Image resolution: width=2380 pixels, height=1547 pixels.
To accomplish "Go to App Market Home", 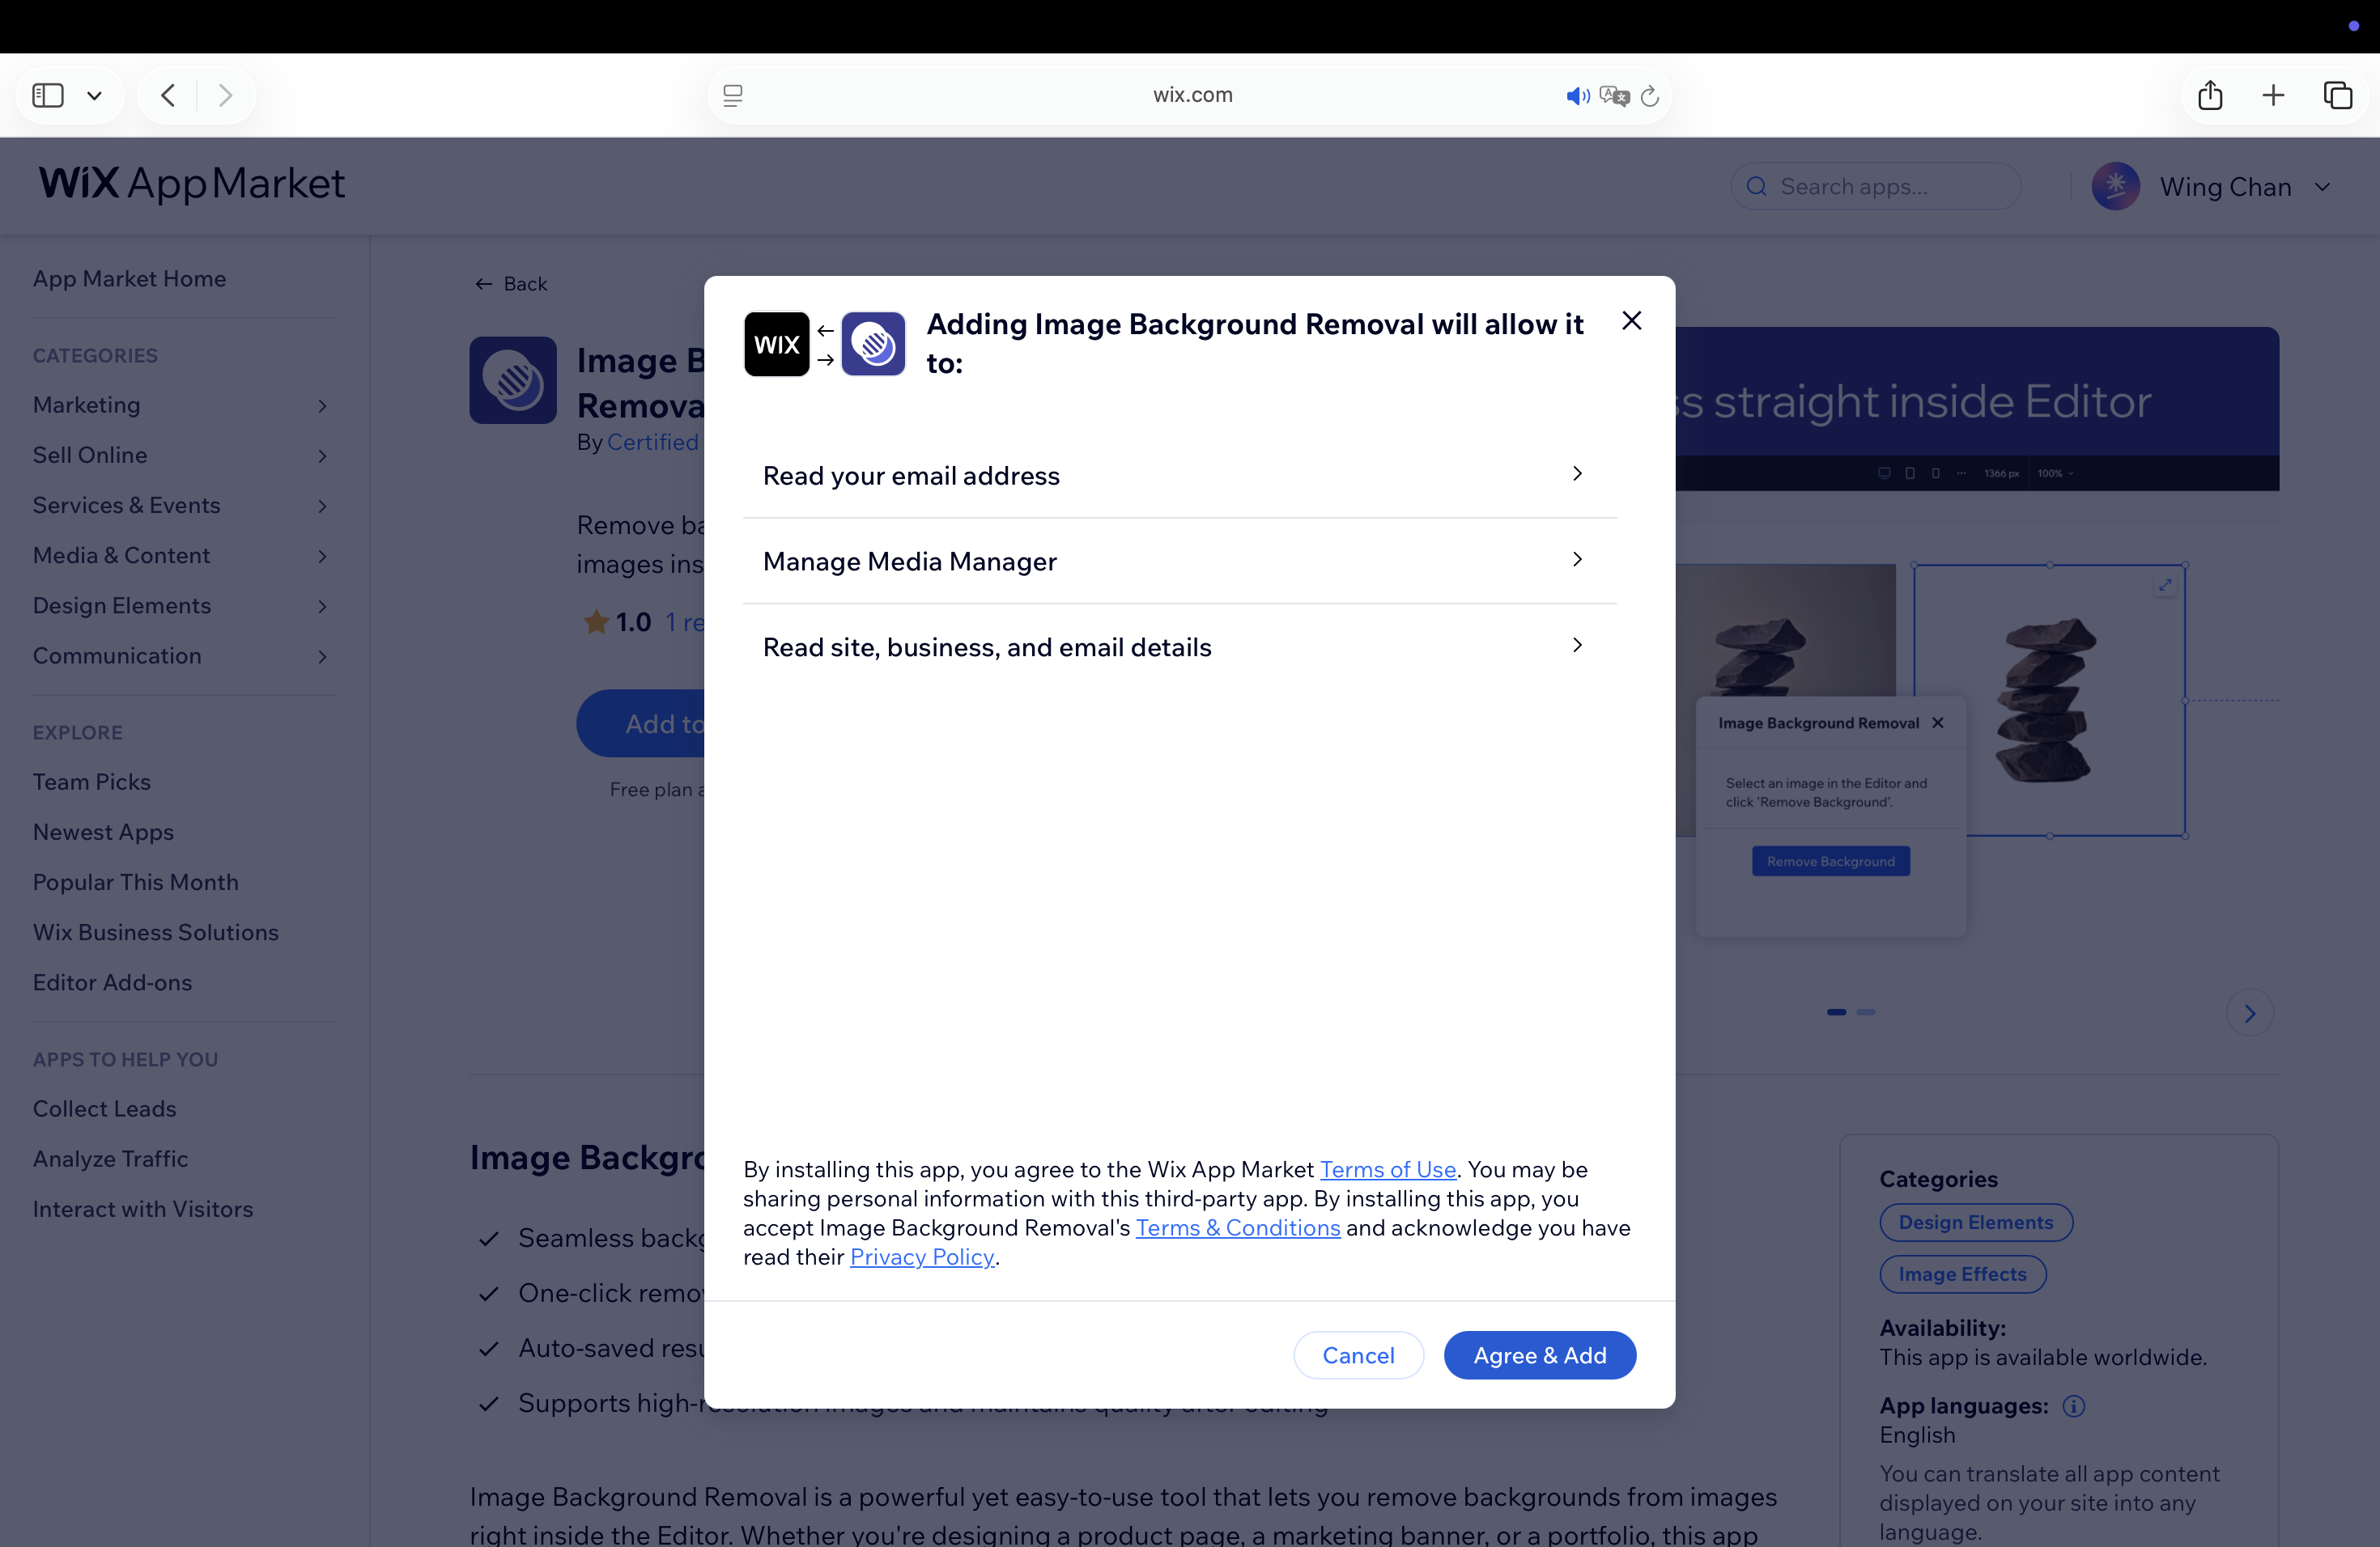I will coord(129,279).
